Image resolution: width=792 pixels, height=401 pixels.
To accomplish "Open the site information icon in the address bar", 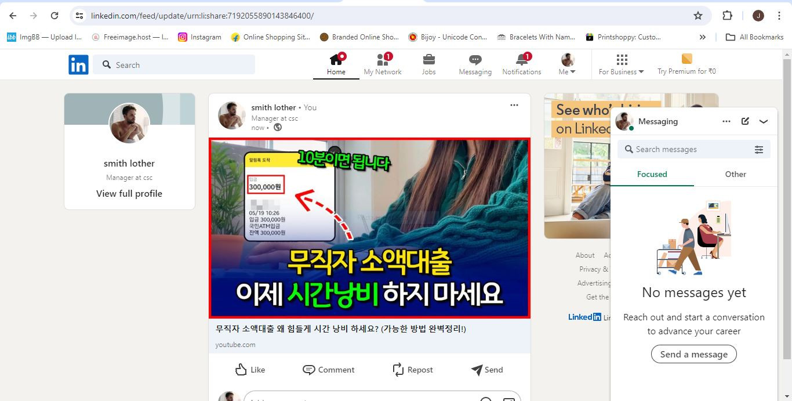I will [80, 16].
